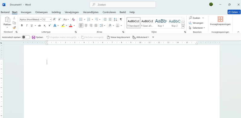Switch to the Invoegen tab
Image resolution: width=241 pixels, height=118 pixels.
coord(26,12)
